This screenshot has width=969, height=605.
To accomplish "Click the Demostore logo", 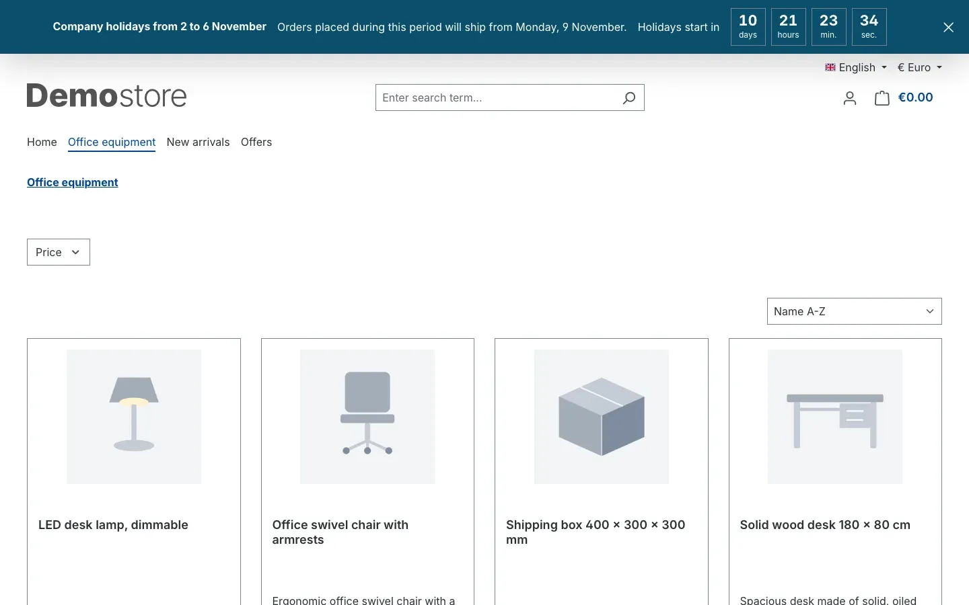I will tap(107, 96).
